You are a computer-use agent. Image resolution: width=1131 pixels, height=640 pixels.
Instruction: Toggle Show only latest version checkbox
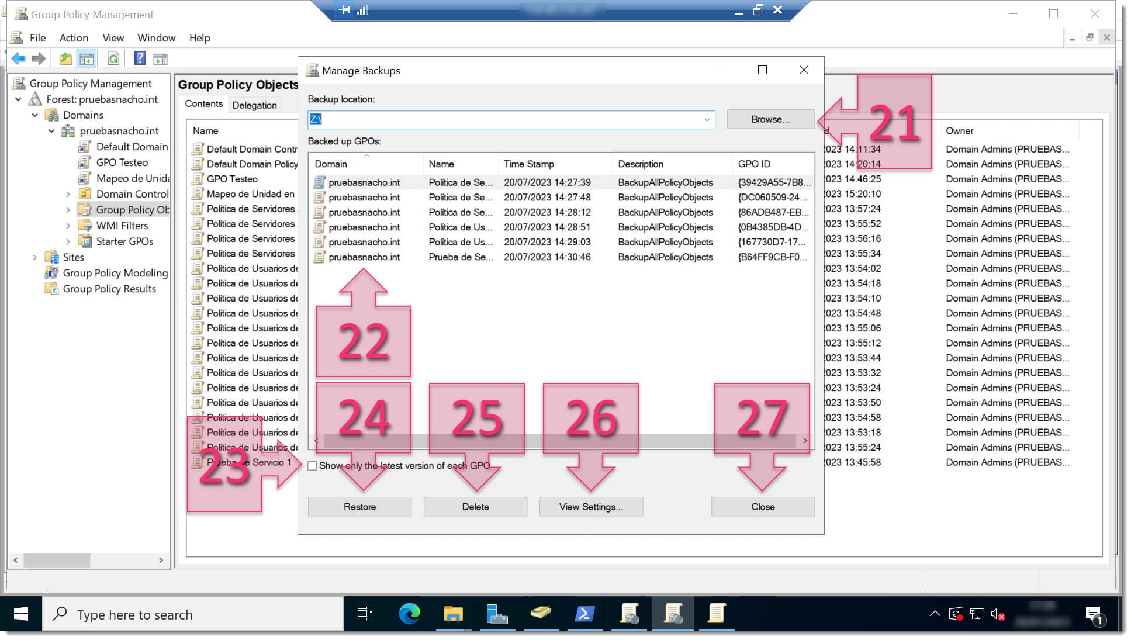point(312,465)
